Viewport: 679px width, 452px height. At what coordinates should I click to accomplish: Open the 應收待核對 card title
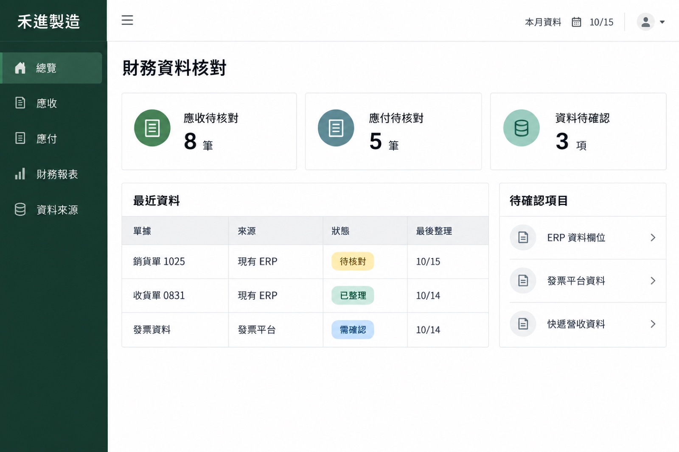[211, 118]
